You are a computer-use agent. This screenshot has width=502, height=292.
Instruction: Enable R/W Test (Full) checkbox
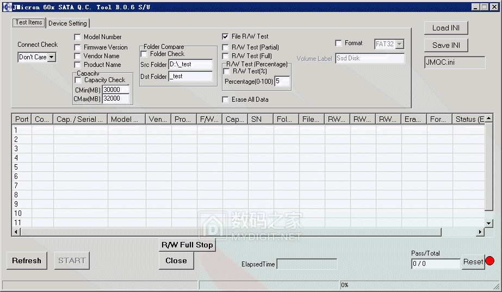pos(225,56)
